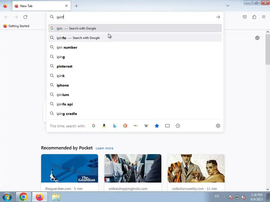This screenshot has width=270, height=202.
Task: Click the EN language indicator
Action: (x=217, y=196)
